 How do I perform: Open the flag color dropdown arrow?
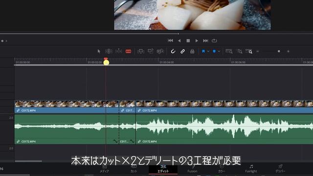208,51
